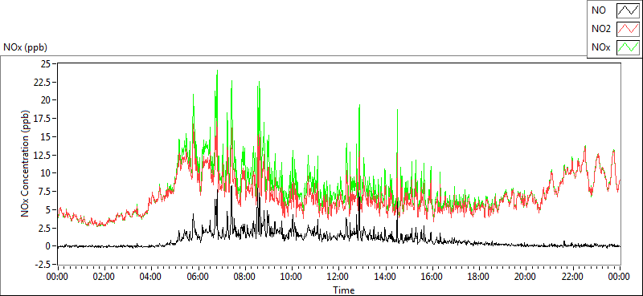Click the highest NOx peak near 24 ppb
The width and height of the screenshot is (643, 296).
pyautogui.click(x=217, y=71)
